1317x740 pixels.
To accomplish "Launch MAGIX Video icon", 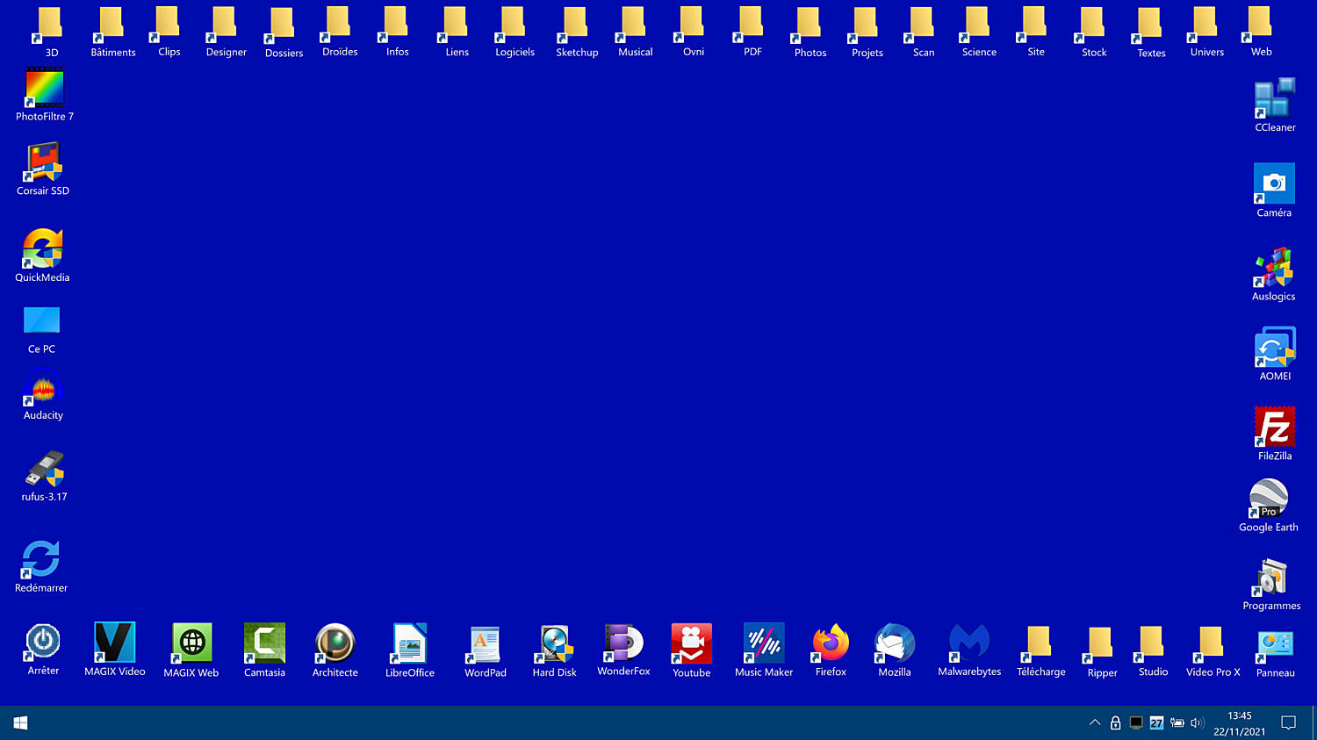I will [x=115, y=643].
